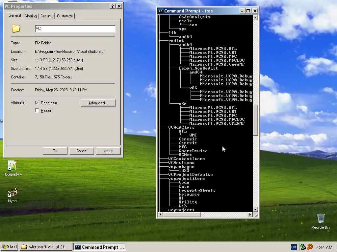This screenshot has height=252, width=337.
Task: Click the 'File Folder' type value
Action: [x=43, y=43]
